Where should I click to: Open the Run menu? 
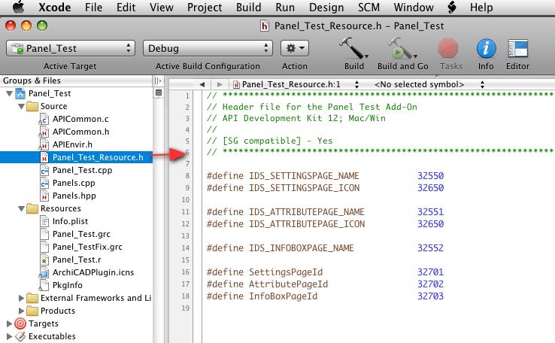tap(285, 8)
